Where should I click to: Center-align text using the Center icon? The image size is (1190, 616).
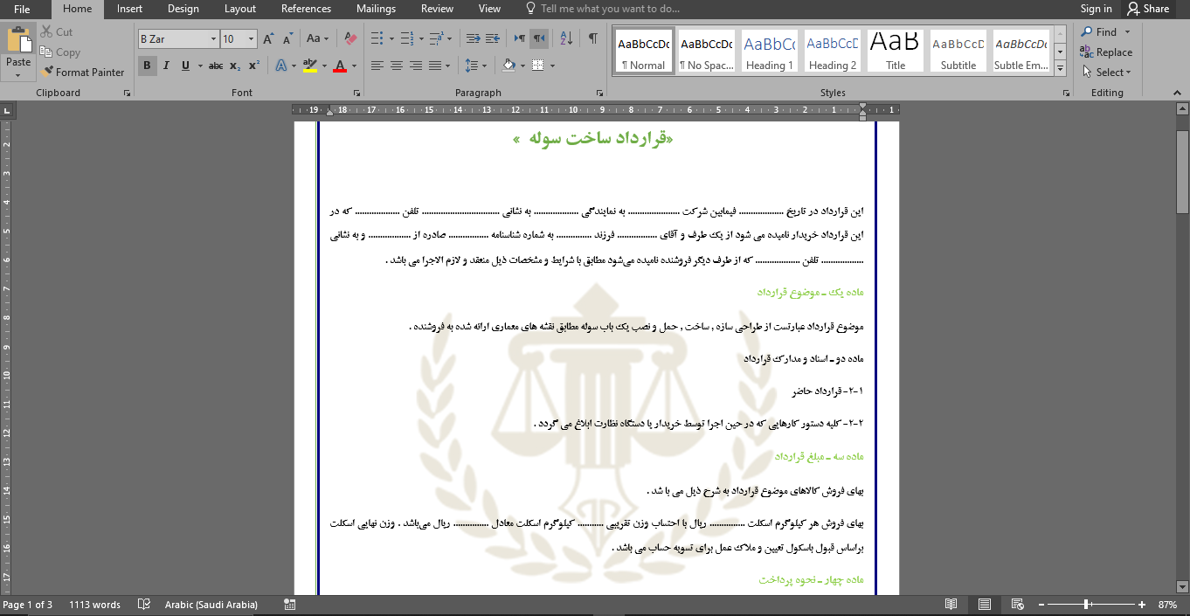397,66
